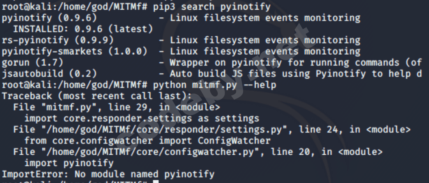Image resolution: width=429 pixels, height=183 pixels.
Task: Click the indented "import pyinotify" statement
Action: pyautogui.click(x=69, y=163)
